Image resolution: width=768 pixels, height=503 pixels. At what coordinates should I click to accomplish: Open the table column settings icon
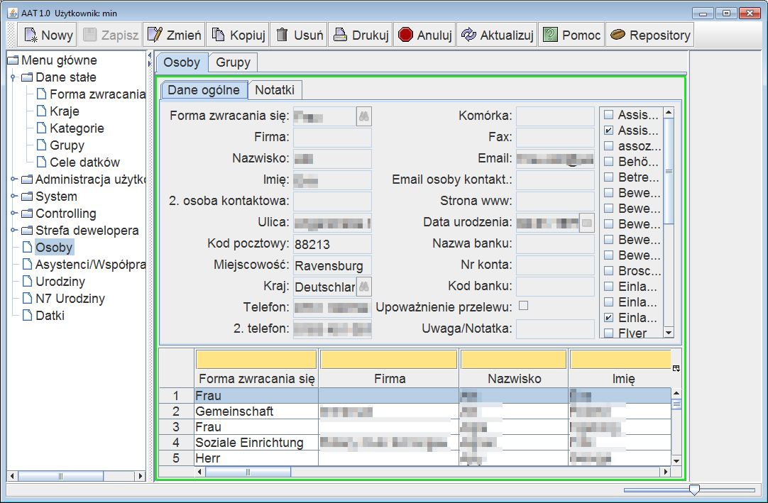(676, 368)
